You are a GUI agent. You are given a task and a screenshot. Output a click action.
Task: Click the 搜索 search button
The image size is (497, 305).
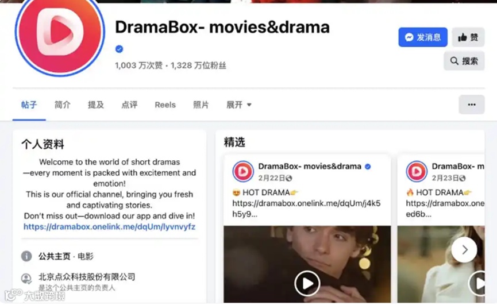click(x=464, y=61)
